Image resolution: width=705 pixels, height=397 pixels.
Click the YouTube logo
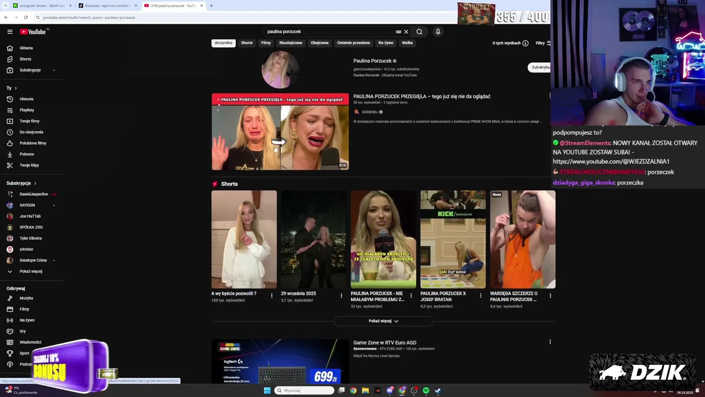pos(33,32)
